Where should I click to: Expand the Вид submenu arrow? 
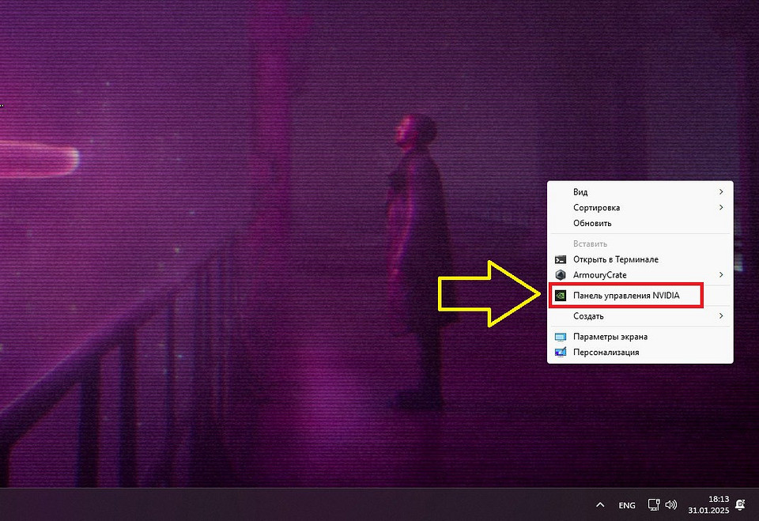pos(721,192)
